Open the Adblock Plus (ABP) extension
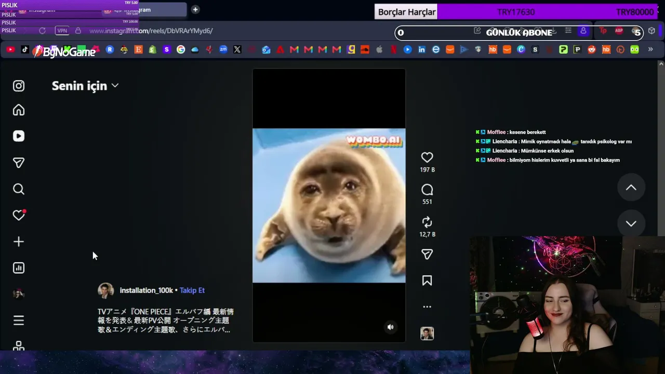Screen dimensions: 665x374 [619, 31]
